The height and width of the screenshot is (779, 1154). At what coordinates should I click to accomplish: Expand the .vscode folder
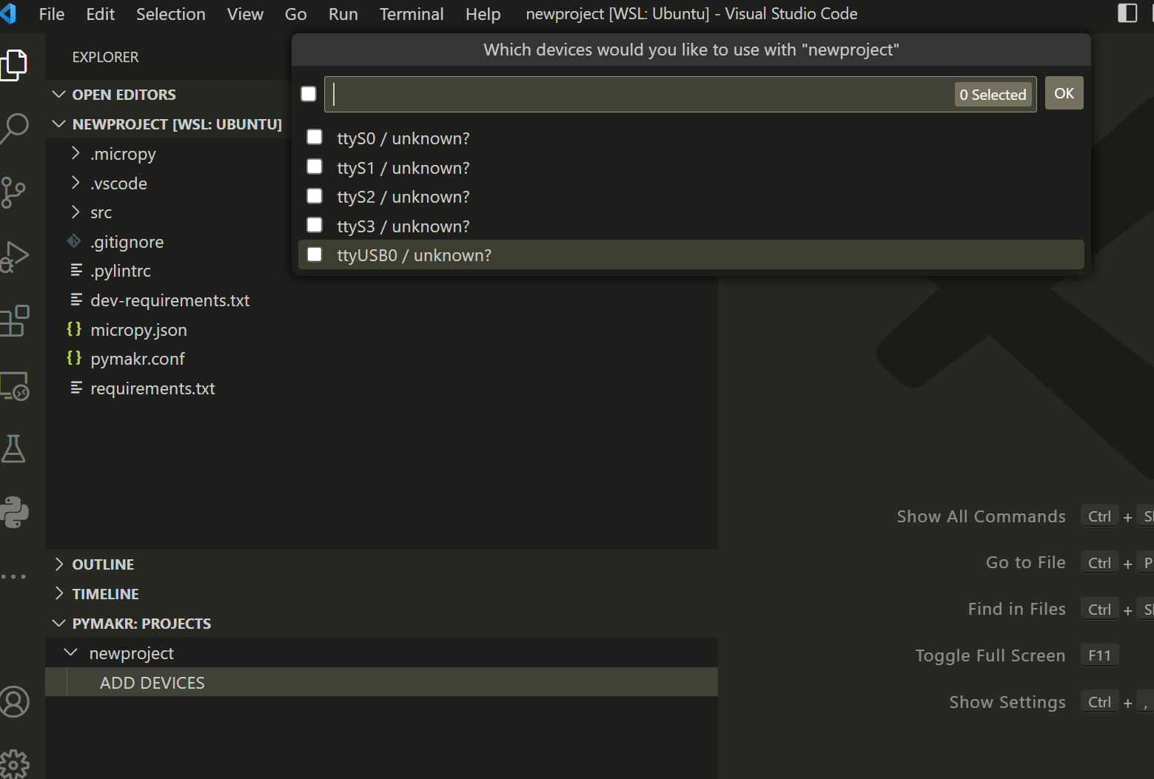click(x=76, y=183)
